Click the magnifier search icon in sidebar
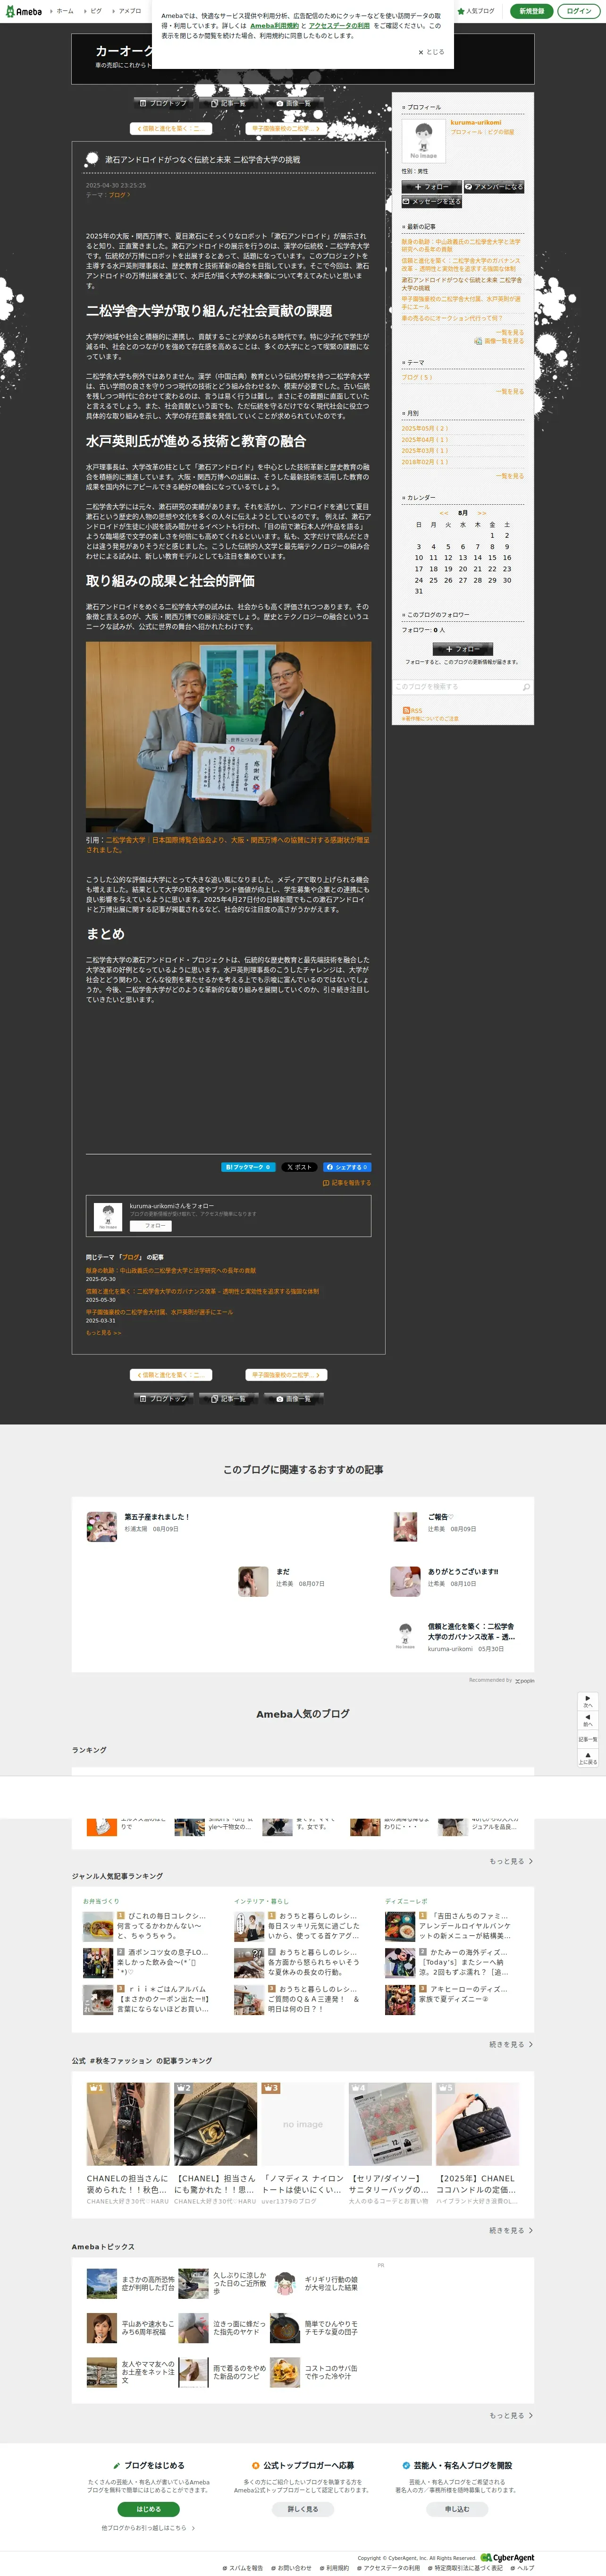Image resolution: width=606 pixels, height=2576 pixels. click(x=526, y=687)
